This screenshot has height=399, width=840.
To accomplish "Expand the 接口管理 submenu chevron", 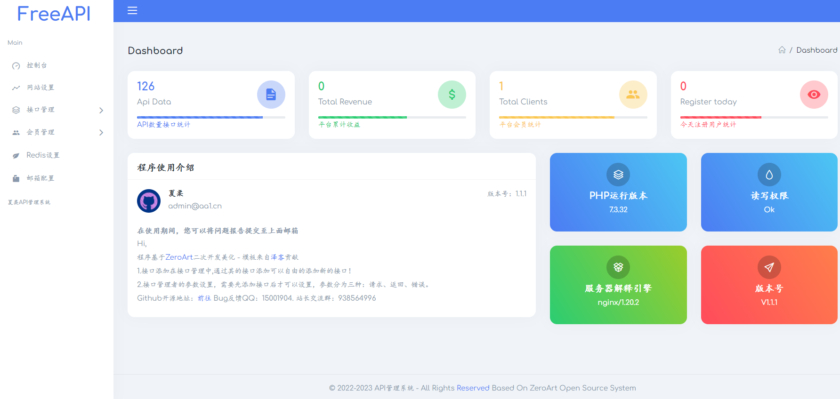I will pyautogui.click(x=101, y=110).
